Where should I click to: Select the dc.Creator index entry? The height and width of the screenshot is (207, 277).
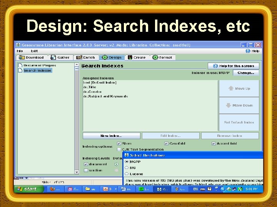point(92,92)
